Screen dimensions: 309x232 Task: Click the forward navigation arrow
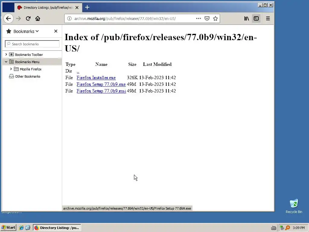(x=18, y=18)
